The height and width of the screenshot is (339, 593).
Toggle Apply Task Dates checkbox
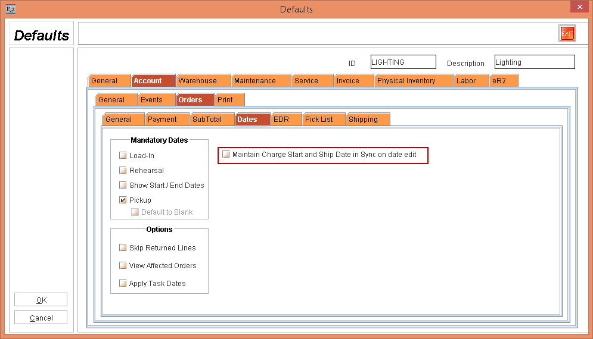(123, 284)
